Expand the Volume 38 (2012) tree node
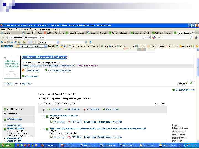This screenshot has width=199, height=149. coord(5,138)
